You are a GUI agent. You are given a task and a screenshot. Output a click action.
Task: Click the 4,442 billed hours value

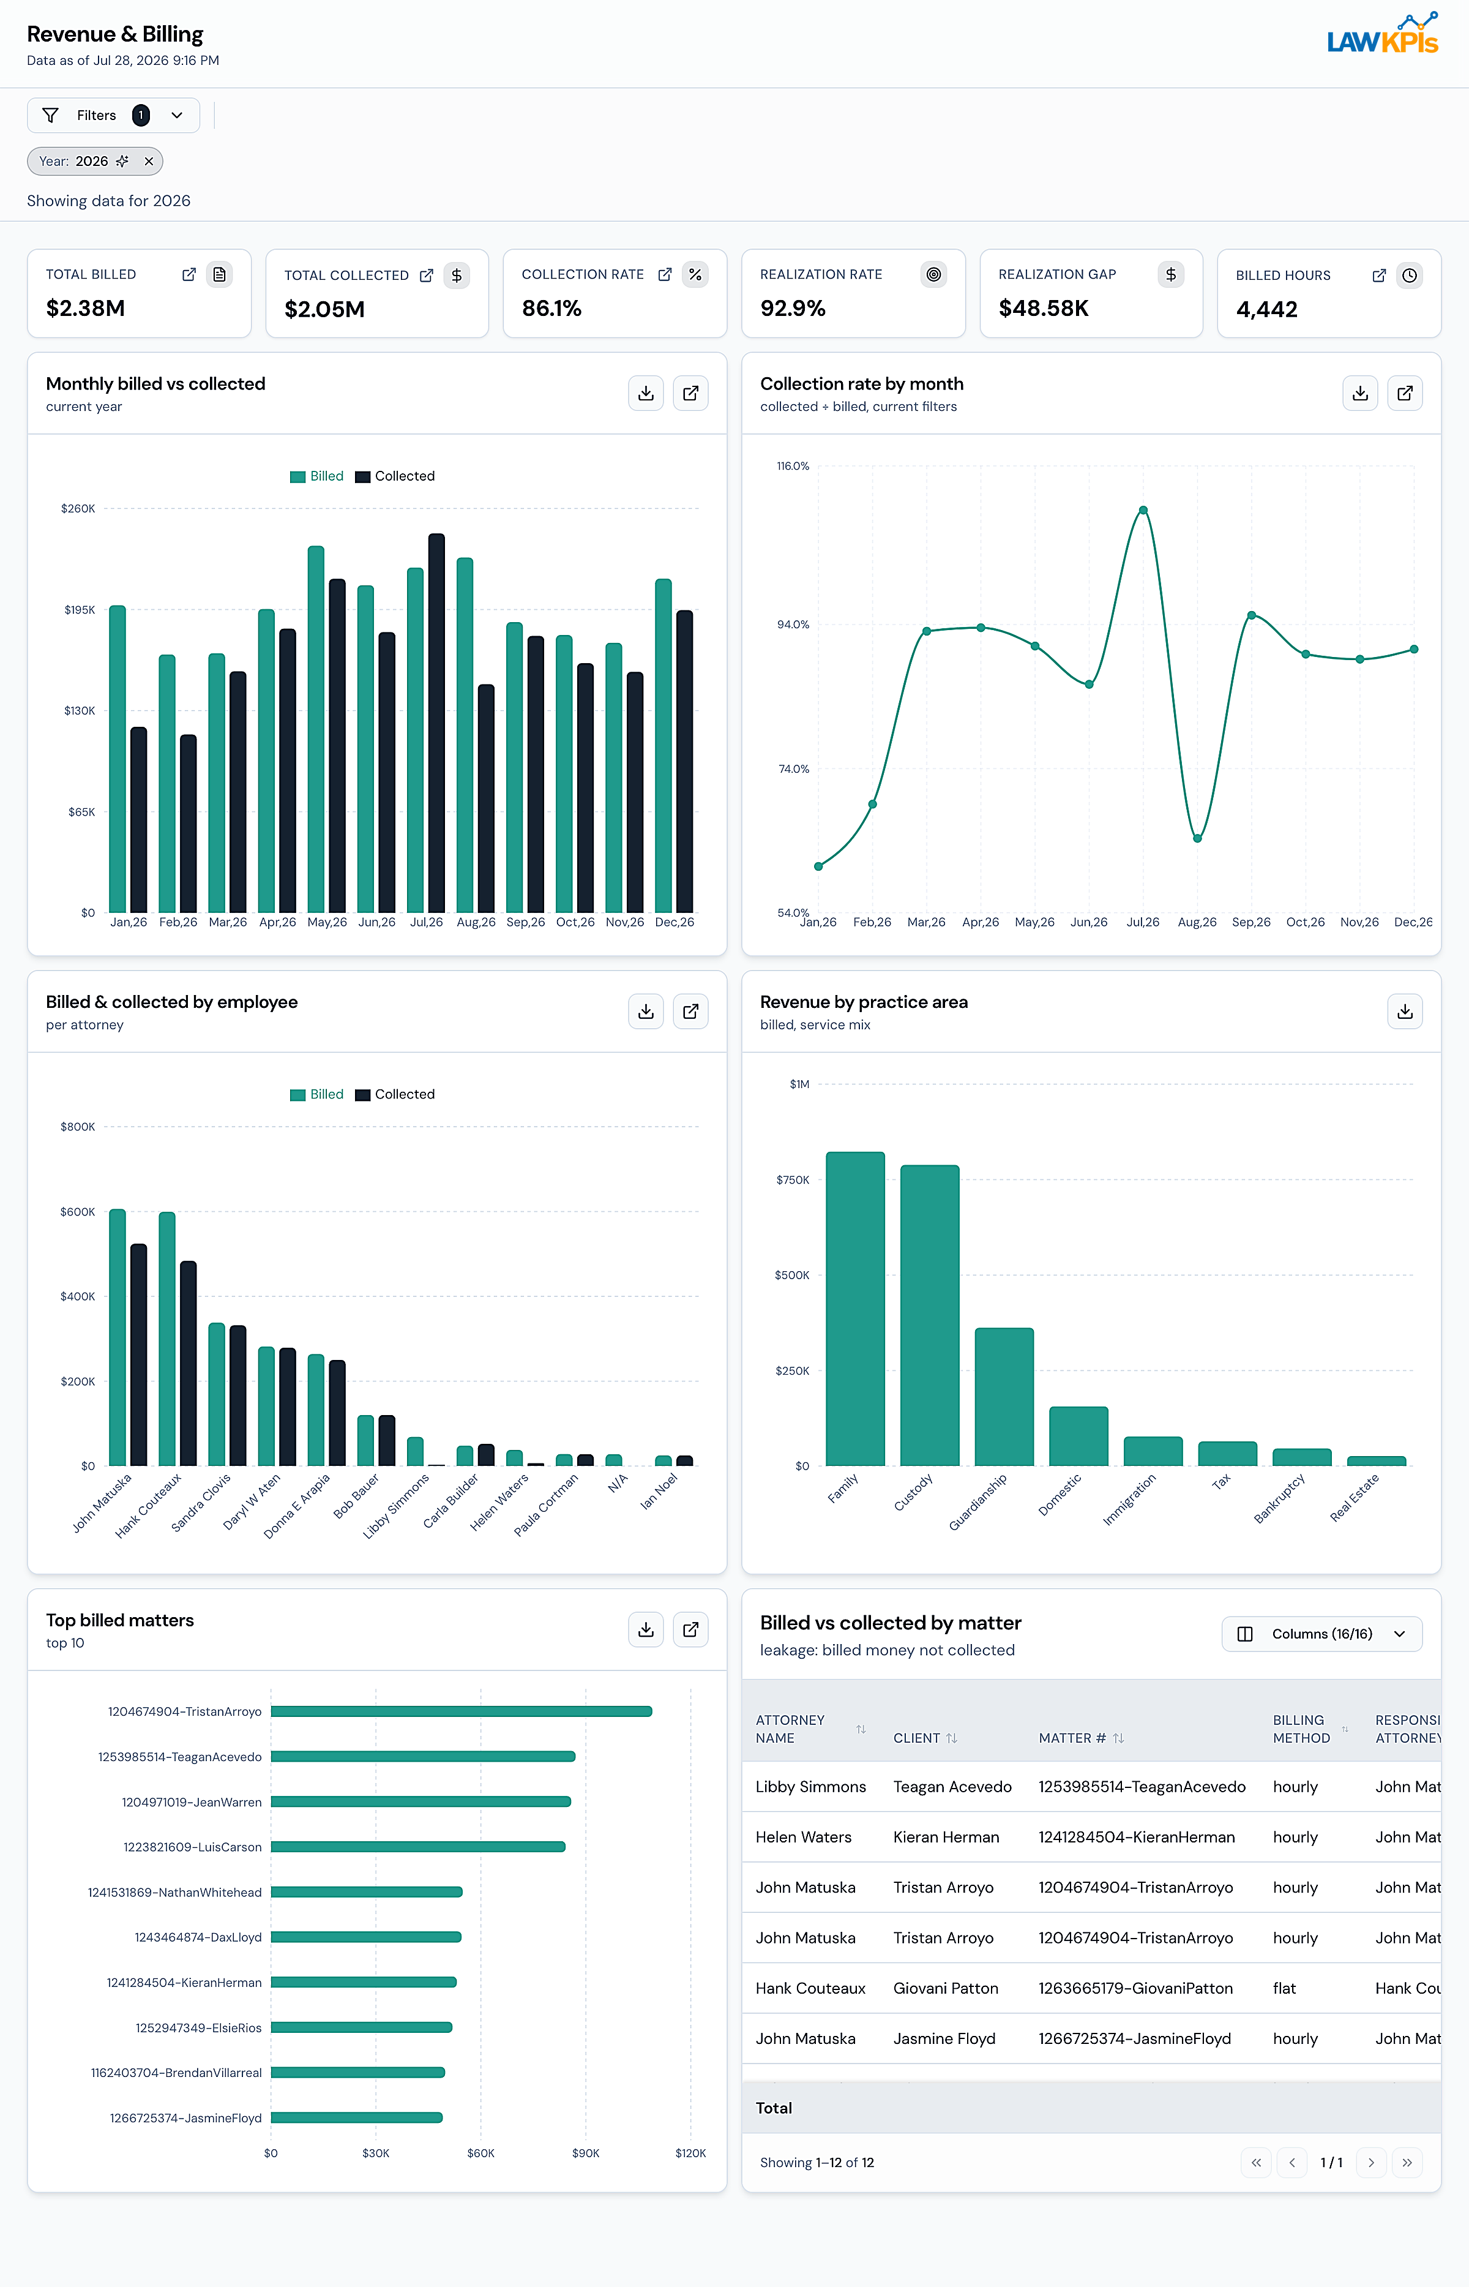pos(1267,309)
